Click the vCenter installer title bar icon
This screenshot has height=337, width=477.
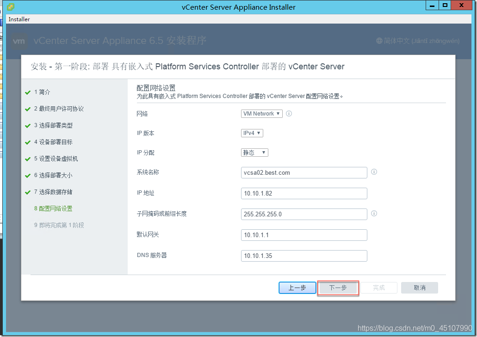pos(11,6)
